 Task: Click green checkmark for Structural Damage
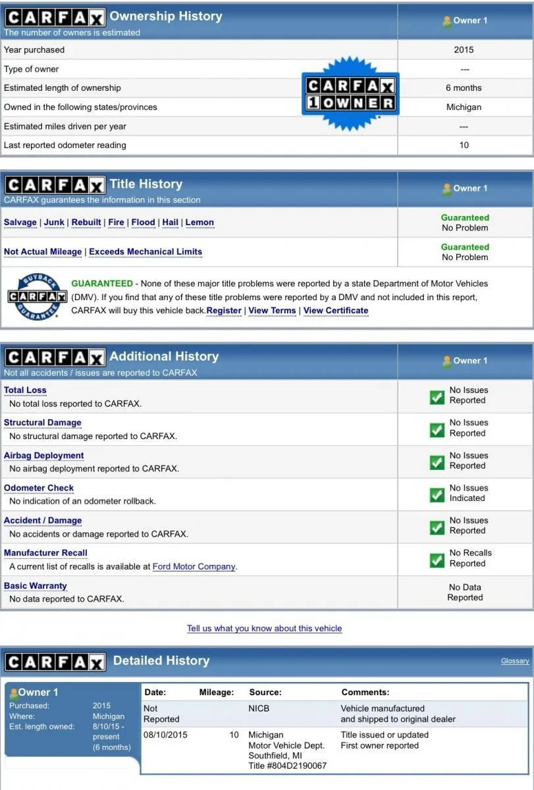click(437, 430)
